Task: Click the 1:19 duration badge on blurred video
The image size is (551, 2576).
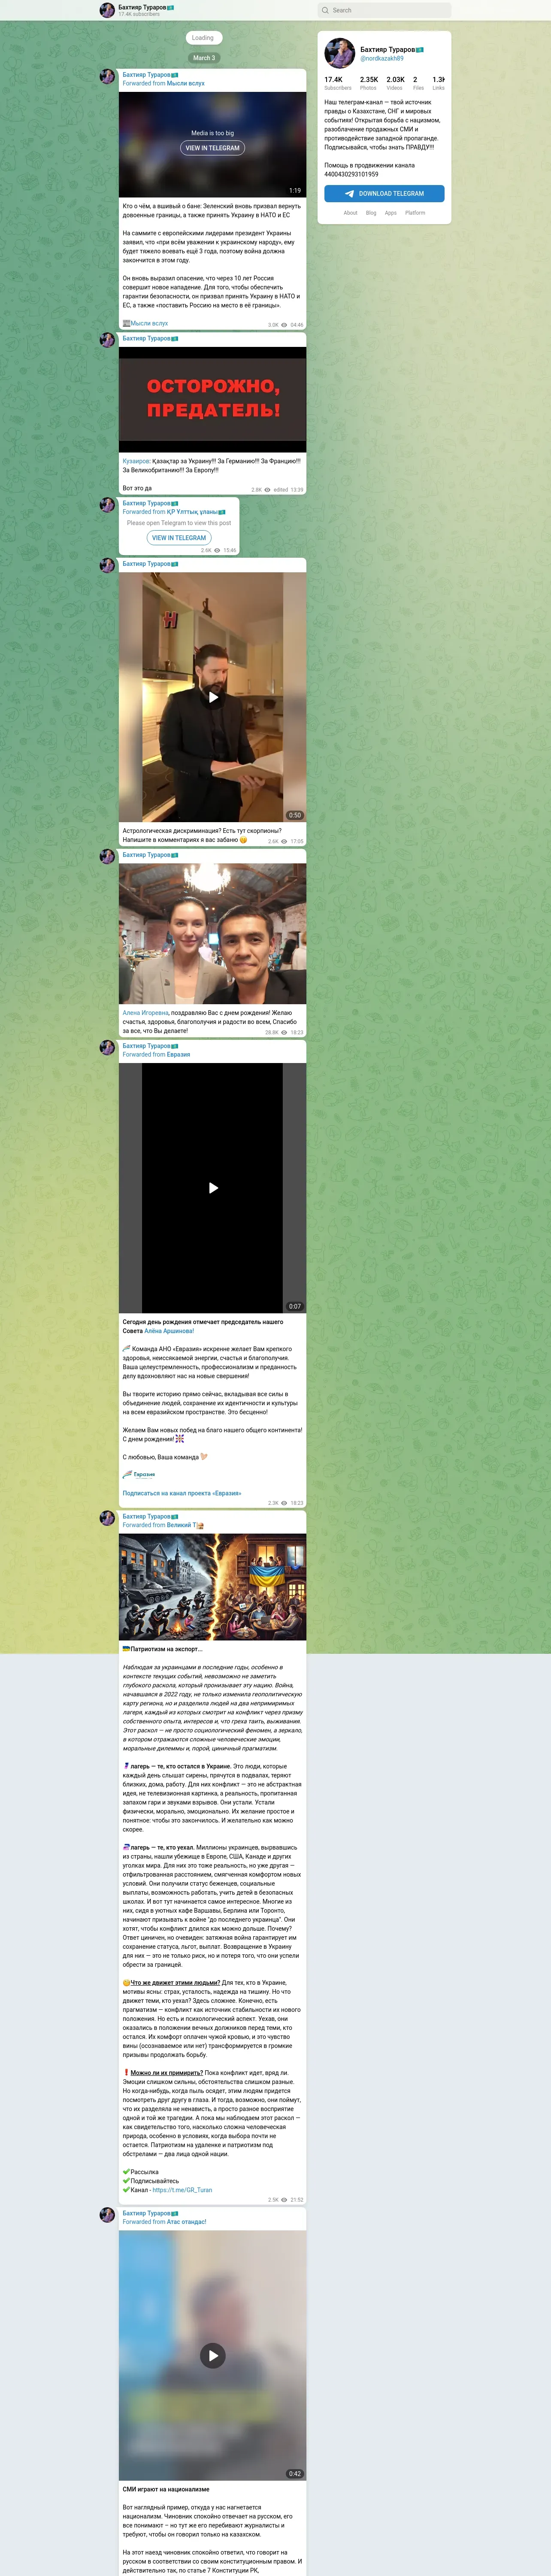Action: (x=295, y=190)
